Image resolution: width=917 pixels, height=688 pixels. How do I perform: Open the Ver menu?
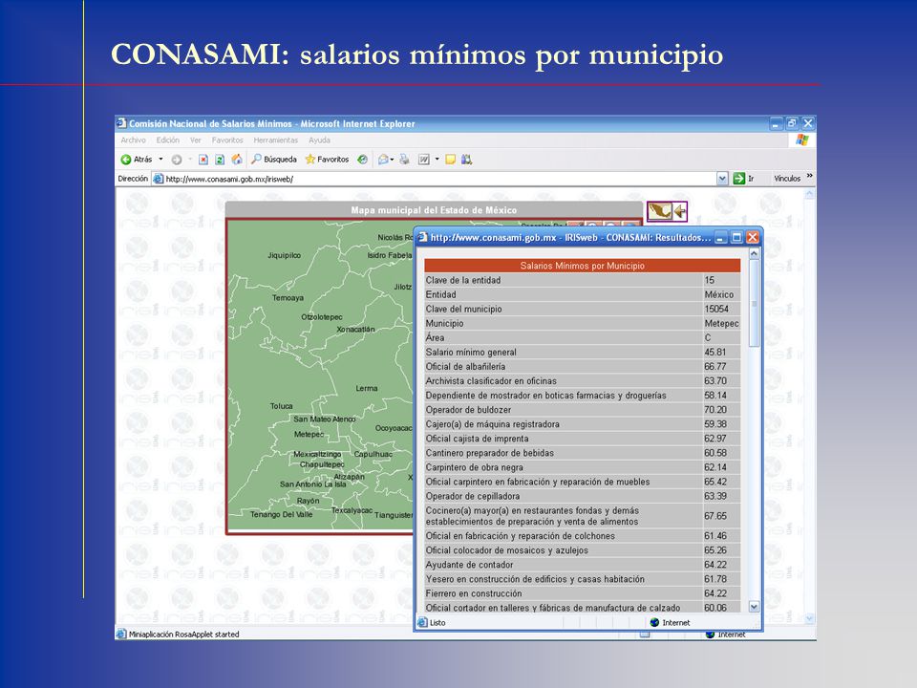(x=195, y=140)
